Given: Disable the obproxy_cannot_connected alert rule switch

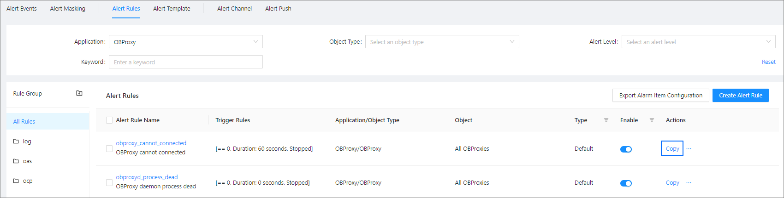Looking at the screenshot, I should coord(626,149).
